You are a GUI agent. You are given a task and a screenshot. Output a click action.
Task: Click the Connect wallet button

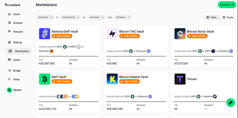click(x=227, y=5)
